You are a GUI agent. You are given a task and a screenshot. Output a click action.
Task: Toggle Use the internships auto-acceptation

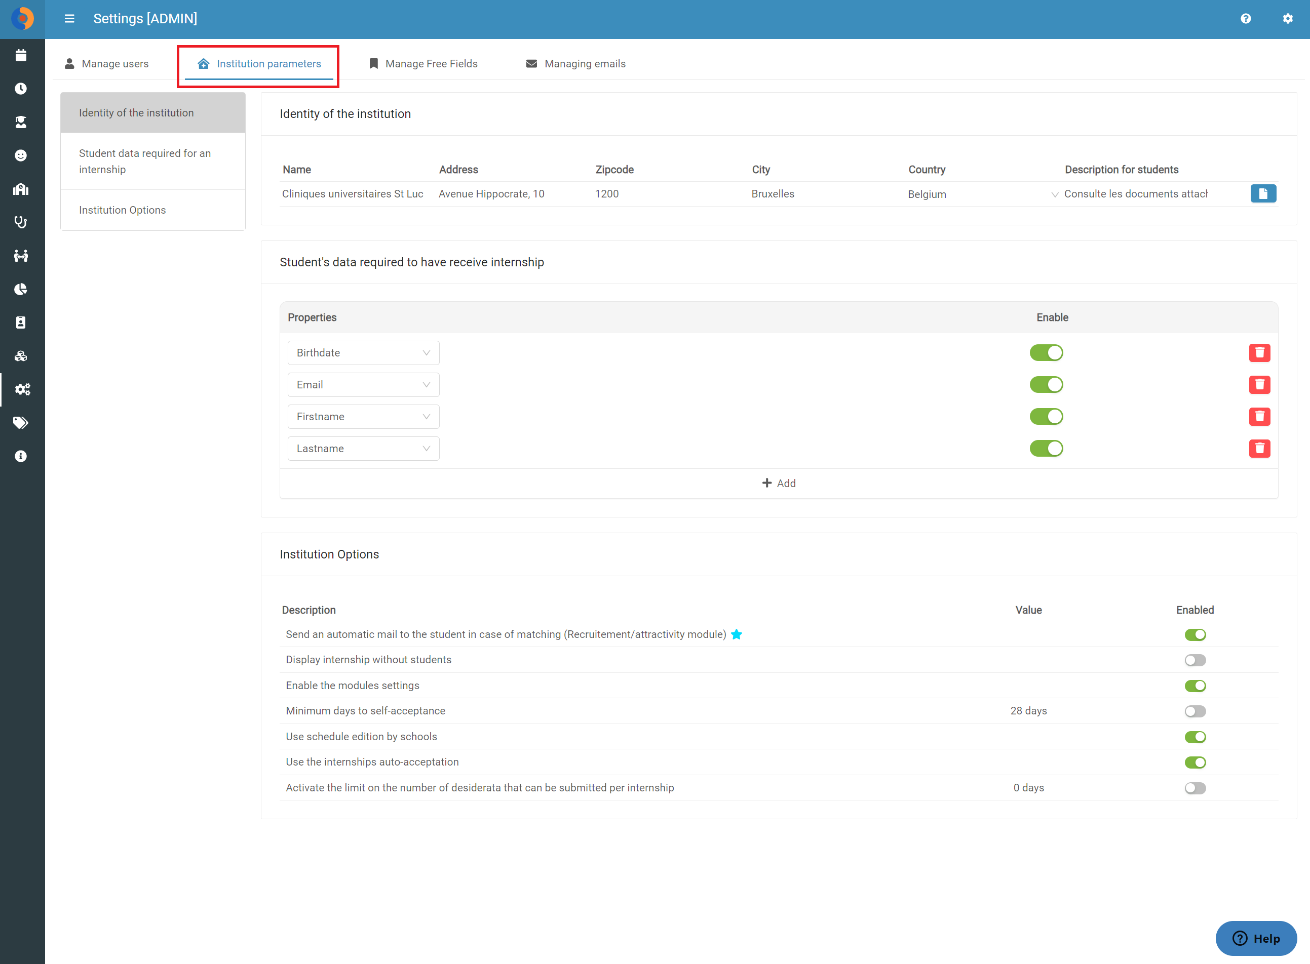pyautogui.click(x=1195, y=762)
